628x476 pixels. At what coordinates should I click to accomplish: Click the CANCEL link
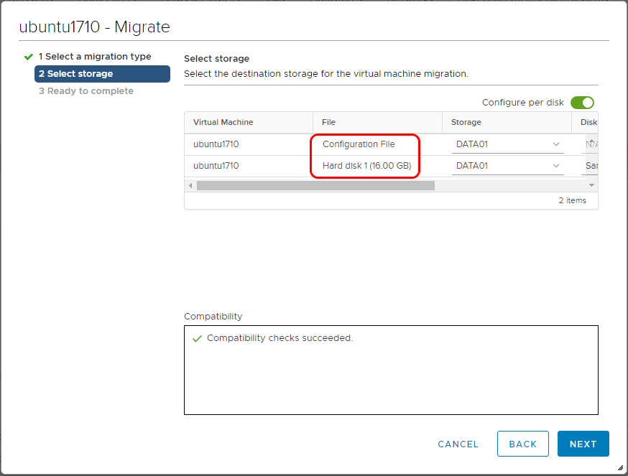tap(458, 444)
